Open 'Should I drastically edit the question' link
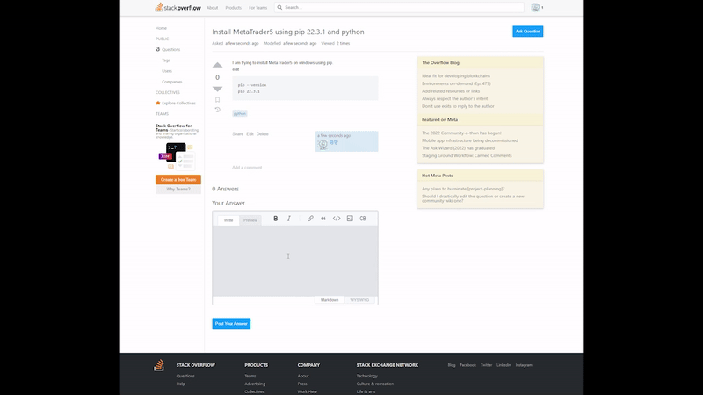This screenshot has width=703, height=395. pos(473,198)
